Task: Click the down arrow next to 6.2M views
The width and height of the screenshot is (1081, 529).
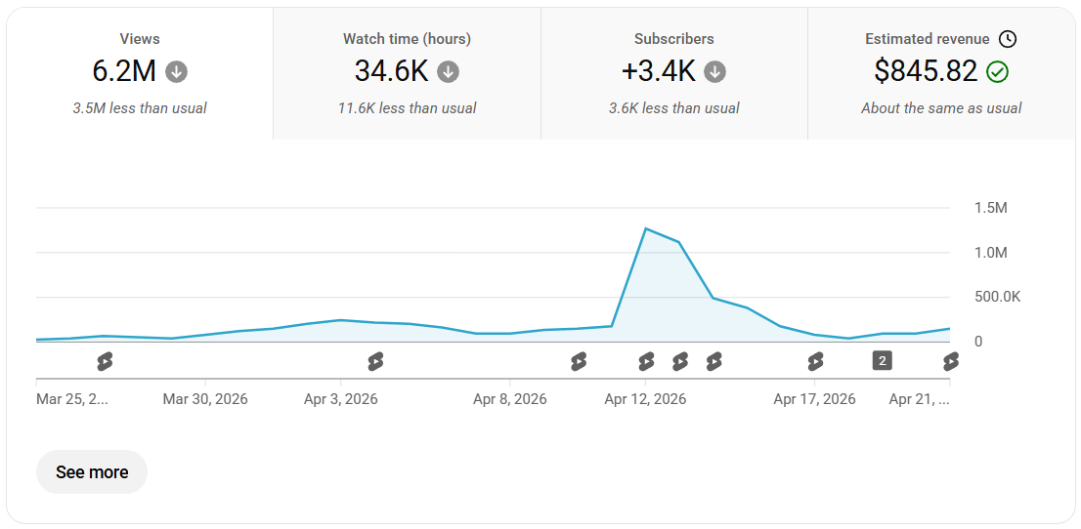Action: (177, 71)
